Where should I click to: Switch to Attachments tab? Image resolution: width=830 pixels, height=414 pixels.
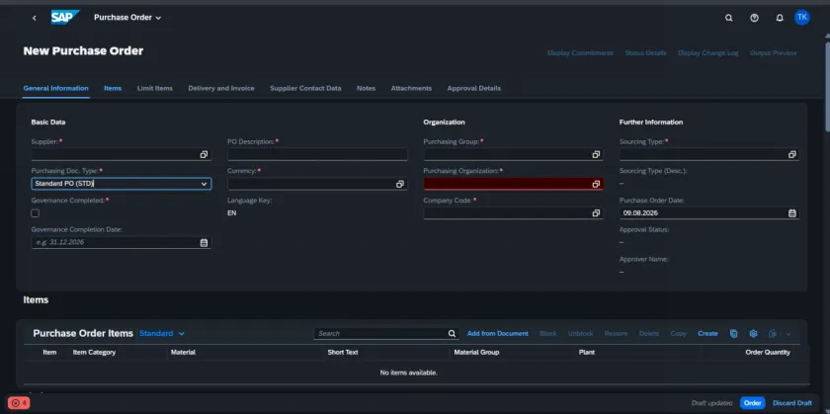coord(411,88)
